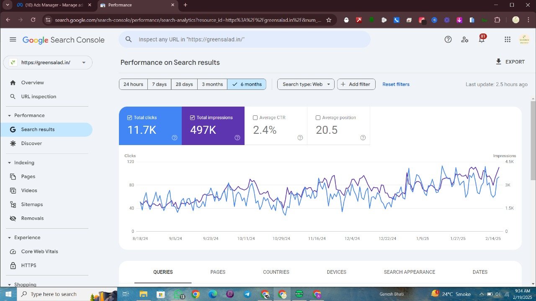Screen dimensions: 536x301
Task: Open the notifications bell icon
Action: point(482,39)
